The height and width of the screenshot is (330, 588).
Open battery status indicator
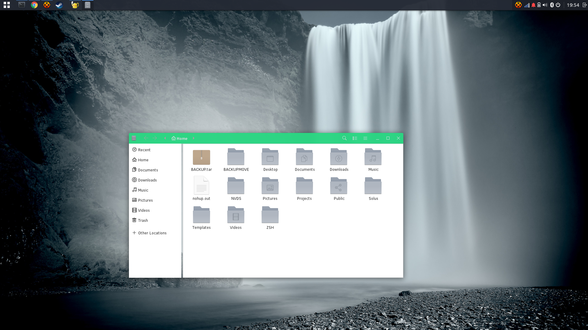(539, 5)
